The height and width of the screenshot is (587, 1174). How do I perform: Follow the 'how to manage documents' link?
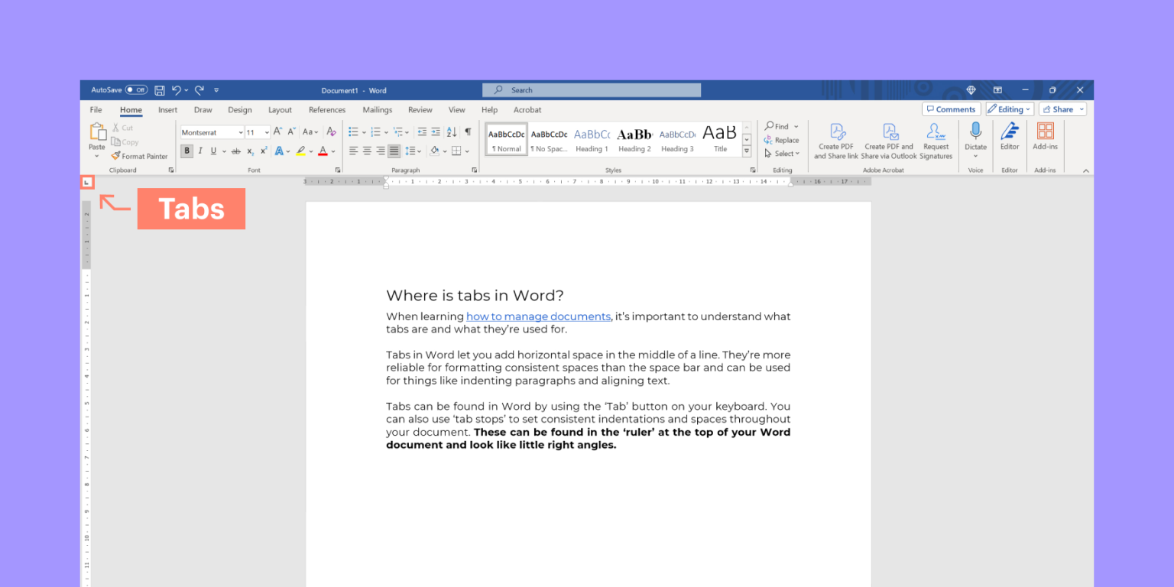click(538, 316)
